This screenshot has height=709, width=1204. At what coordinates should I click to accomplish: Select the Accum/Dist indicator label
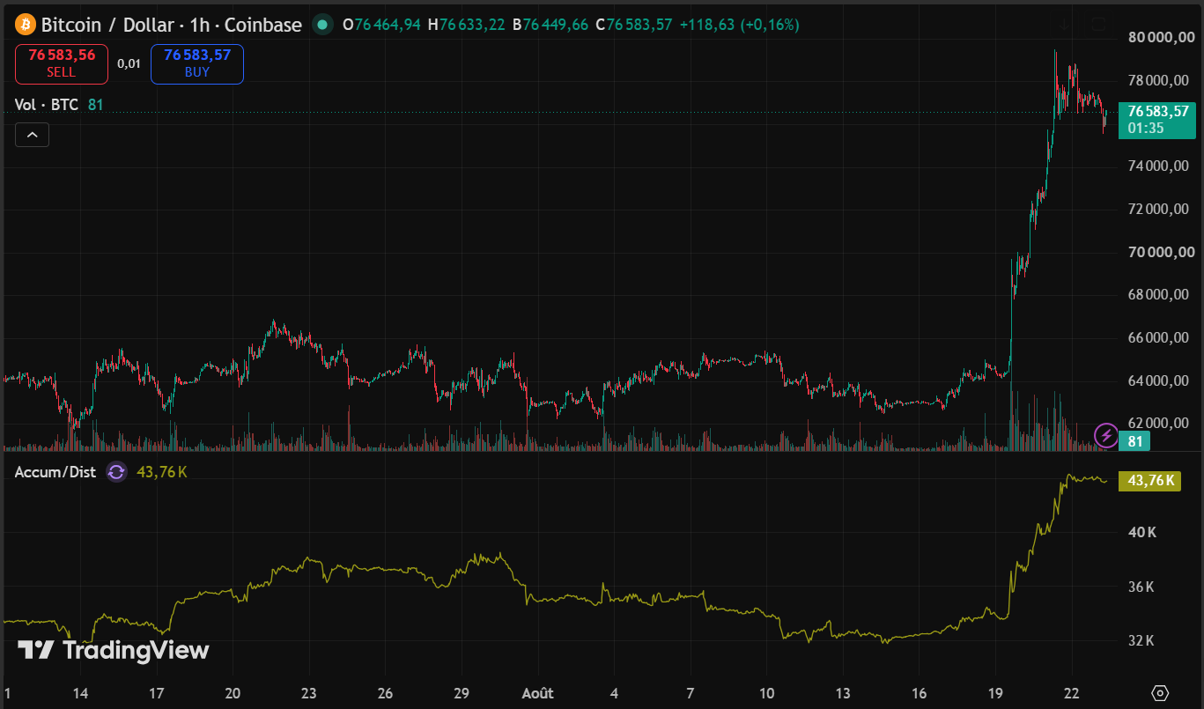coord(55,472)
